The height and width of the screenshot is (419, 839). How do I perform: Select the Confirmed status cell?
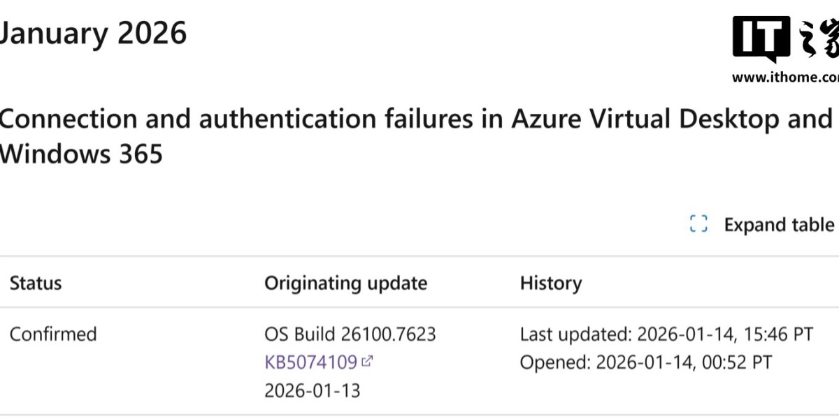coord(53,334)
